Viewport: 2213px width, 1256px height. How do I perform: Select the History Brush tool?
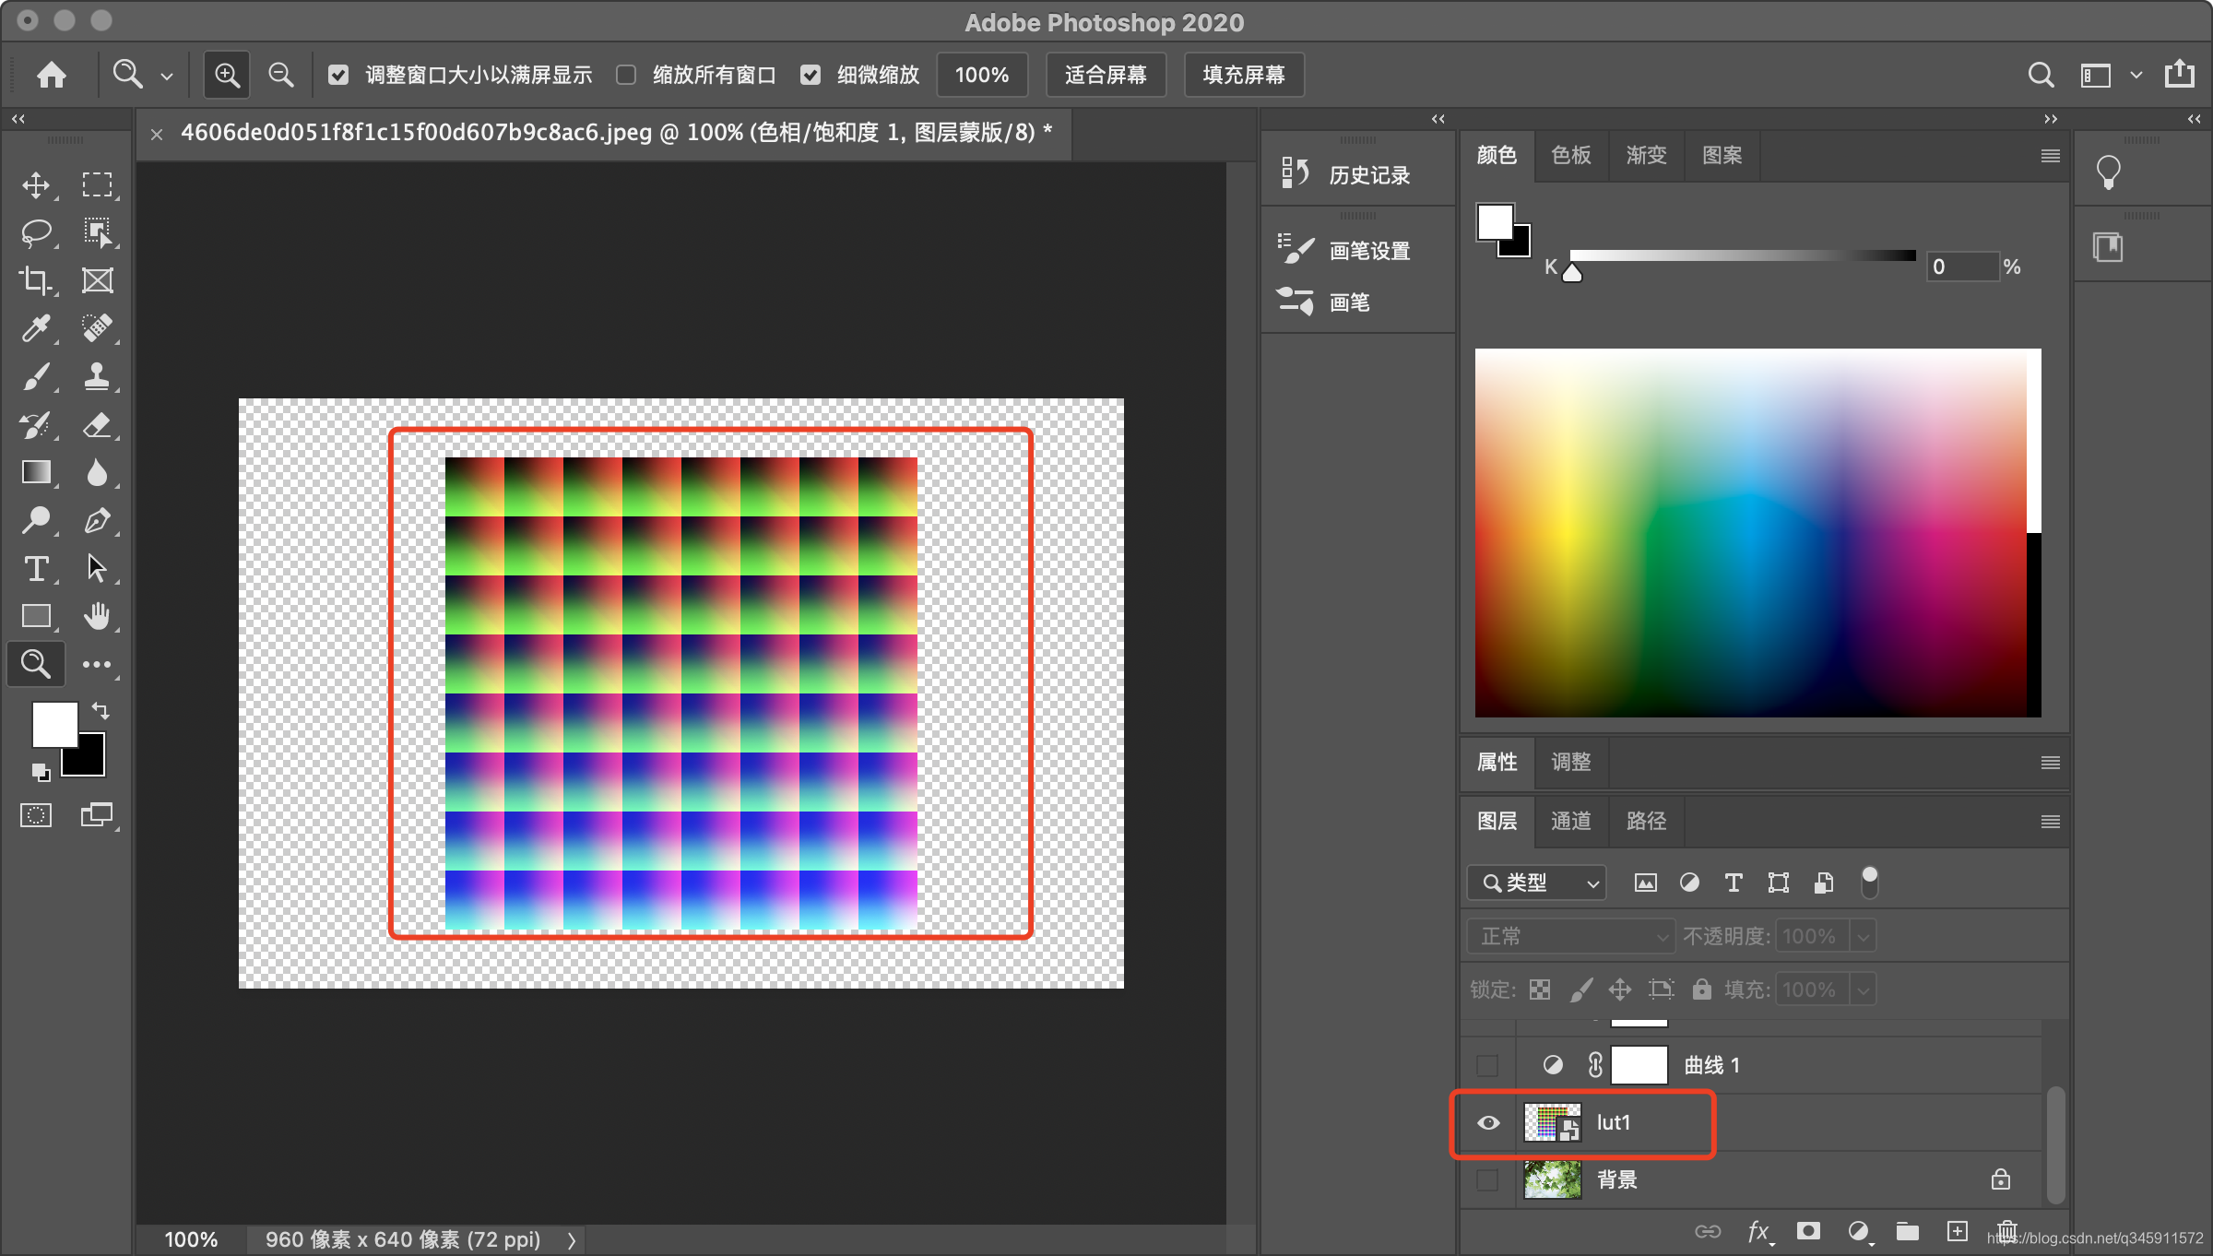pos(36,424)
